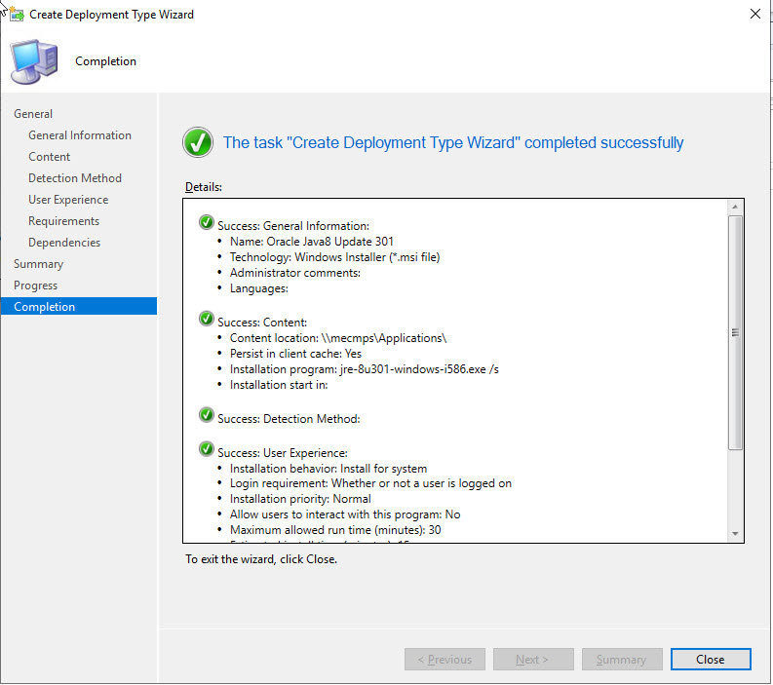The image size is (773, 685).
Task: Click green check beside Success: Content
Action: pos(207,320)
